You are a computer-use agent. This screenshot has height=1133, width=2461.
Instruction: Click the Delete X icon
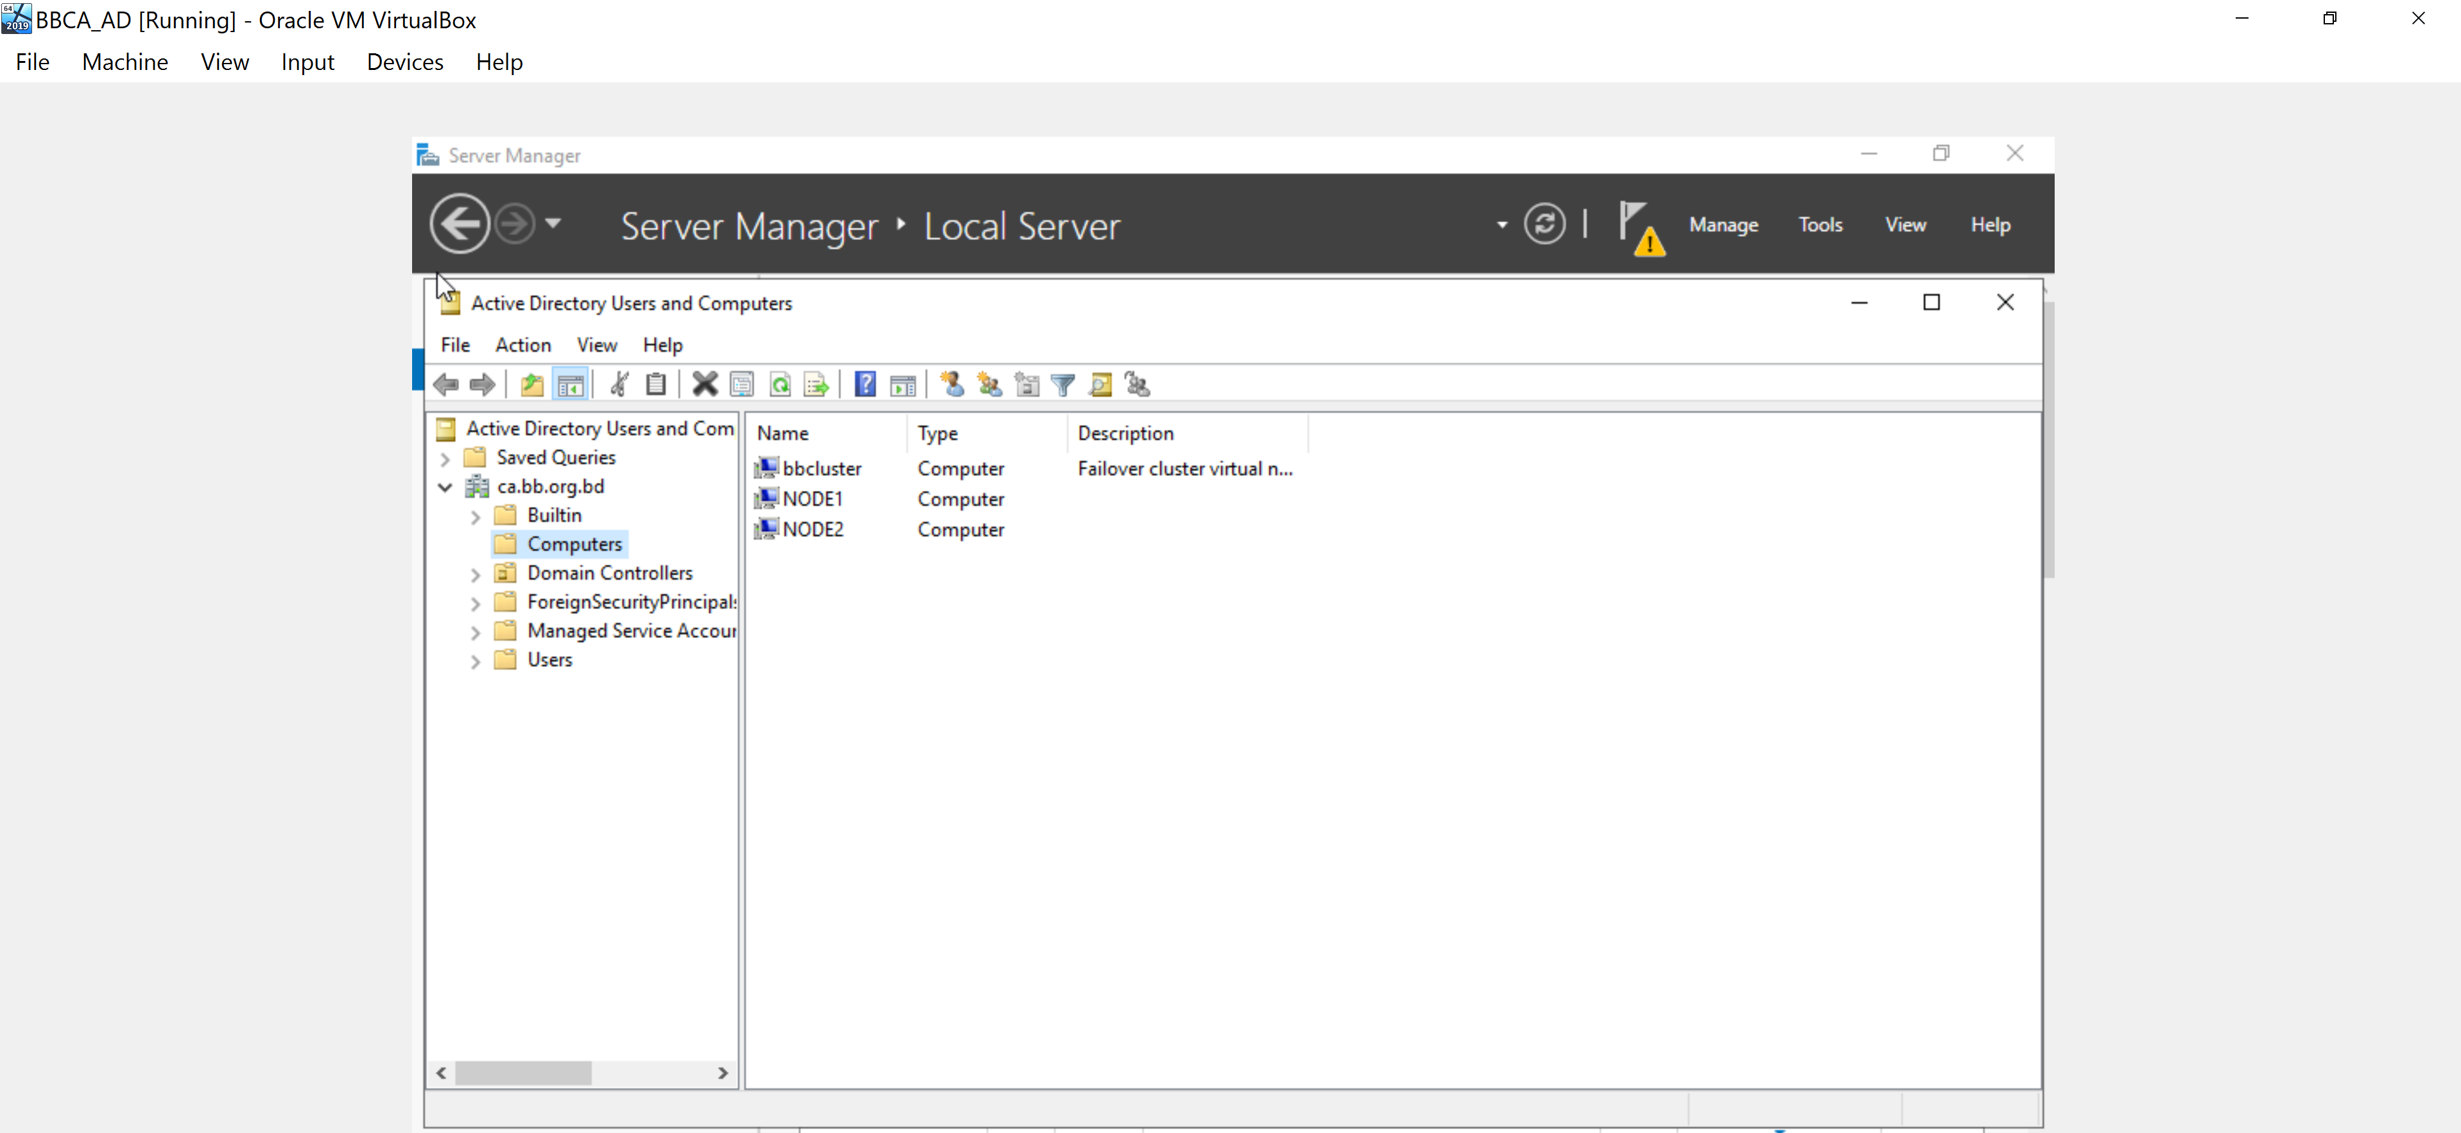click(x=705, y=385)
